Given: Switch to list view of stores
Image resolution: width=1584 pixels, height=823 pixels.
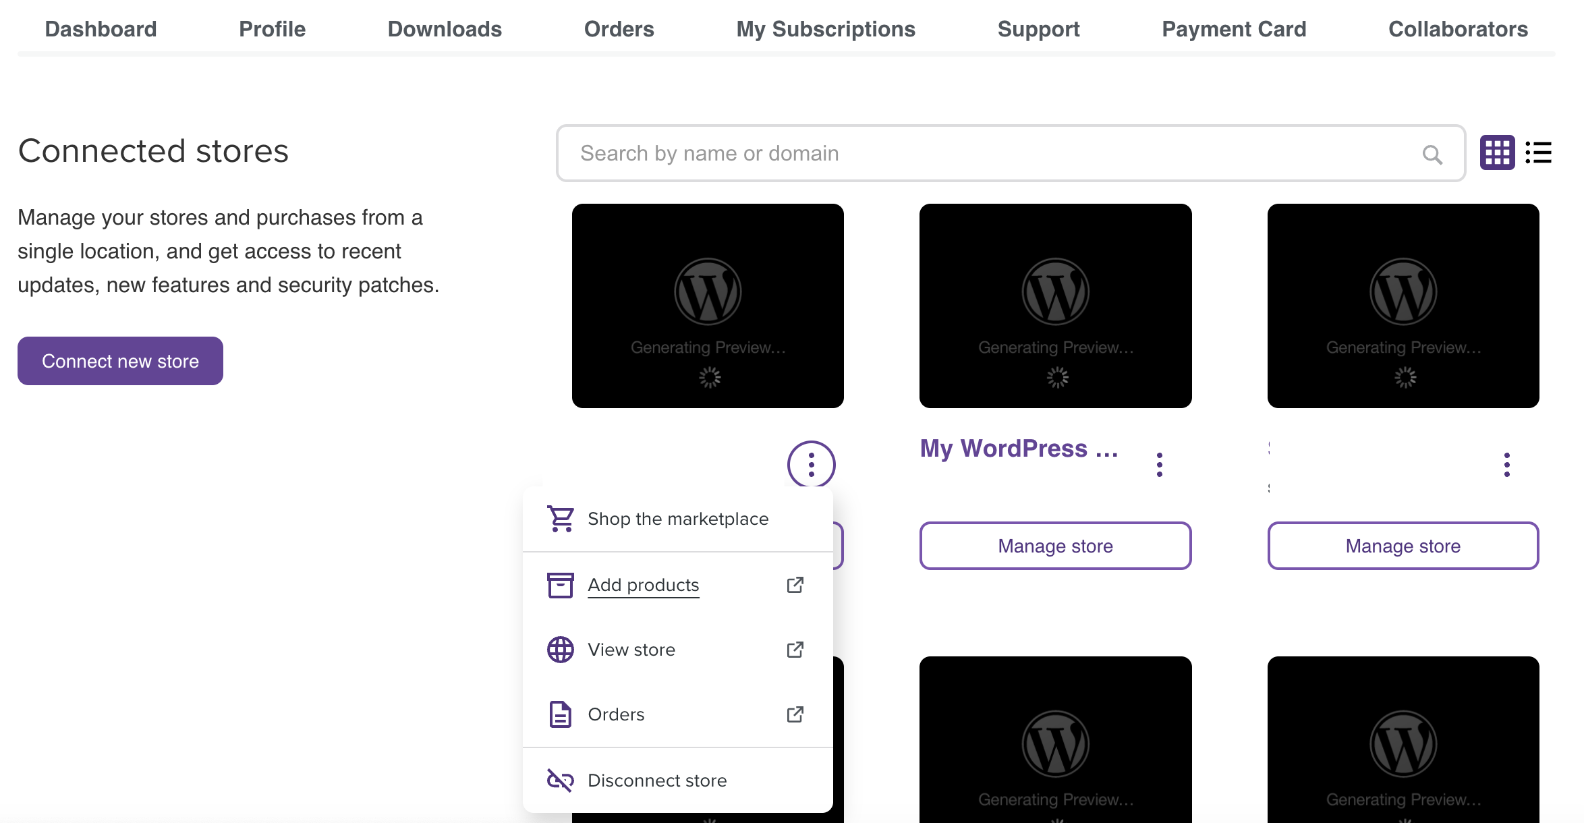Looking at the screenshot, I should 1539,153.
